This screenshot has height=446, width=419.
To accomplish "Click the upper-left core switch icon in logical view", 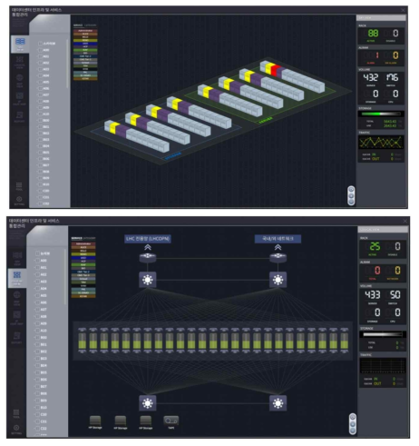I will tap(148, 280).
